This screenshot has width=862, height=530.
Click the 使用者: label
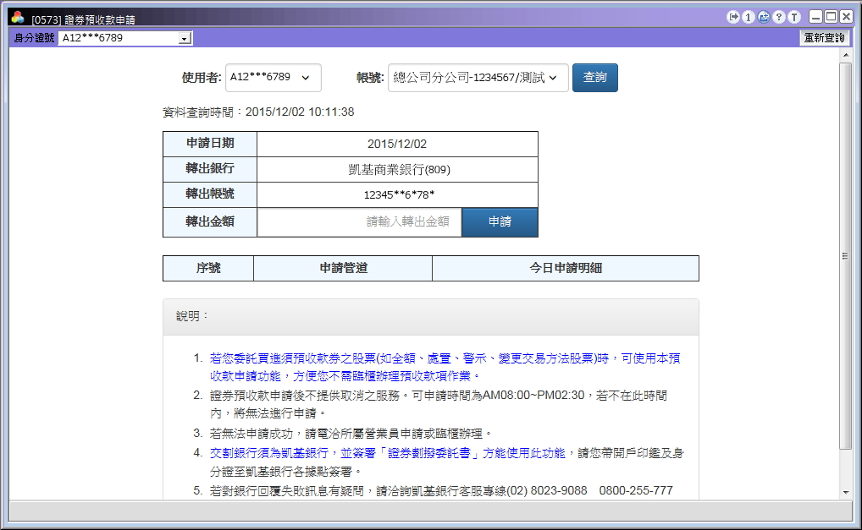pos(202,78)
